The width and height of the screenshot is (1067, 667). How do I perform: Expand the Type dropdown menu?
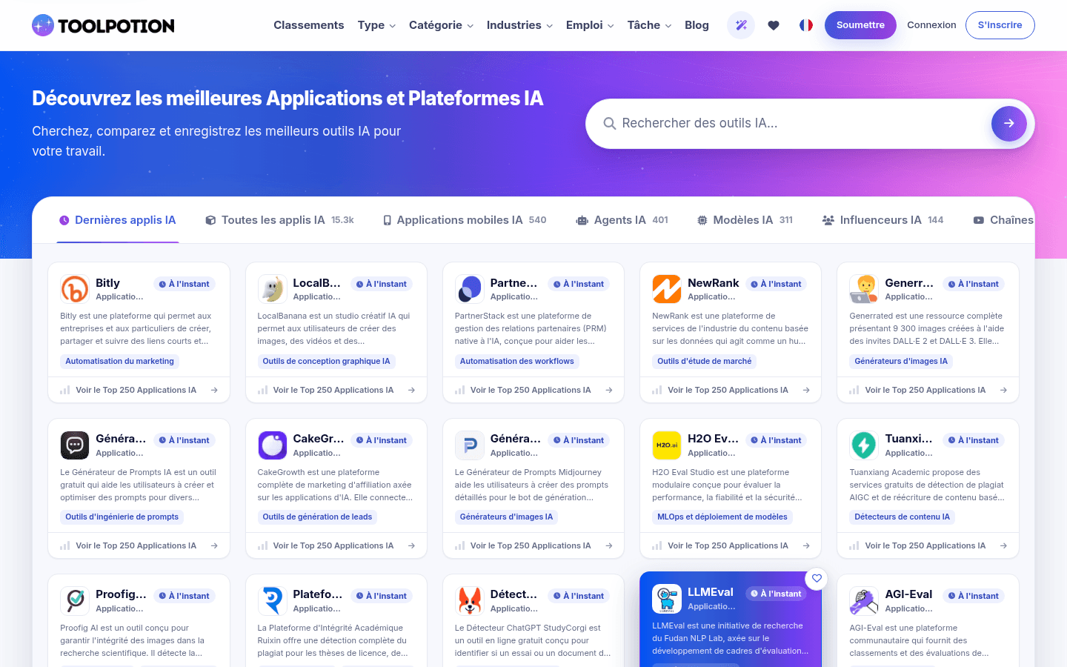[x=376, y=25]
